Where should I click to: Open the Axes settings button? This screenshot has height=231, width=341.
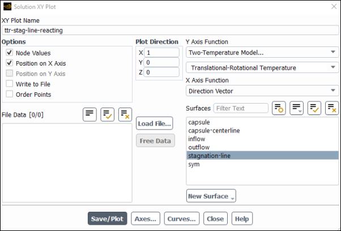click(146, 219)
